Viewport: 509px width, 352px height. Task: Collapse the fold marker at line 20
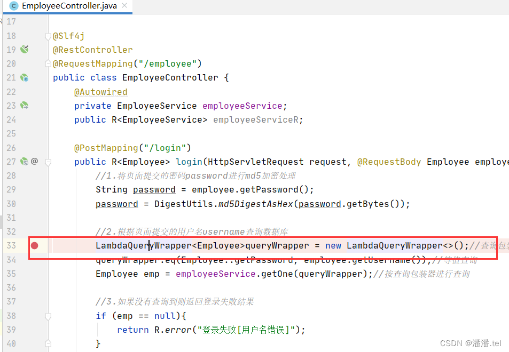pos(48,63)
